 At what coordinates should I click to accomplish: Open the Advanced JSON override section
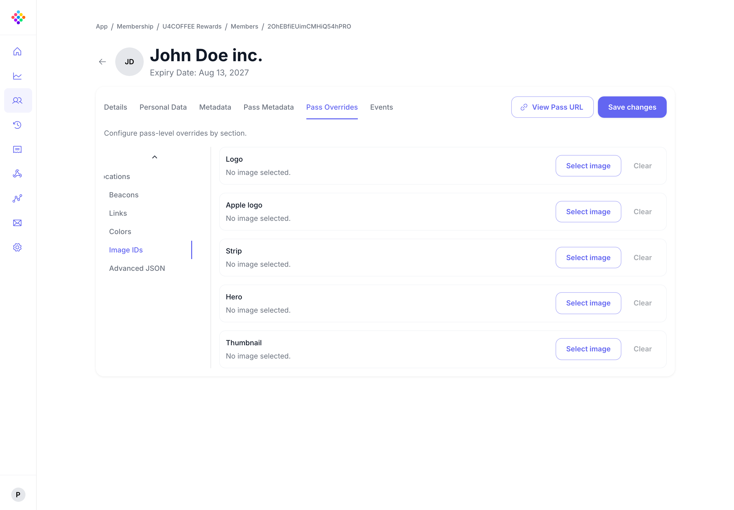pos(137,269)
